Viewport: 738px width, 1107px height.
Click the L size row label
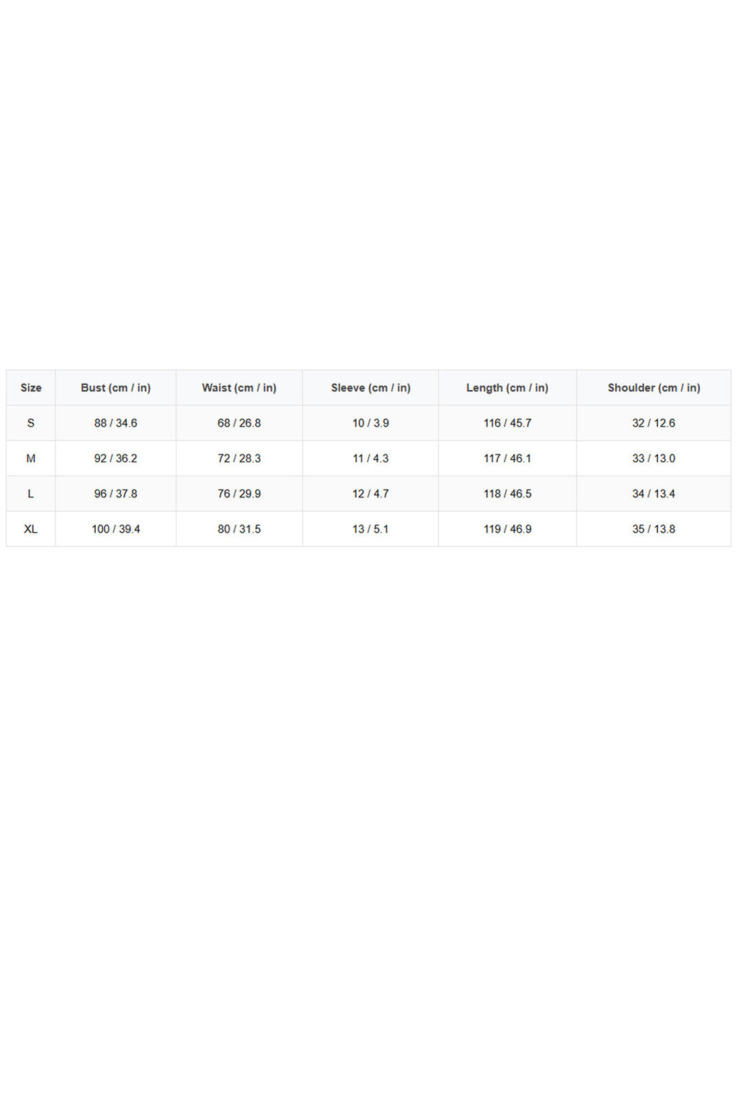(31, 494)
